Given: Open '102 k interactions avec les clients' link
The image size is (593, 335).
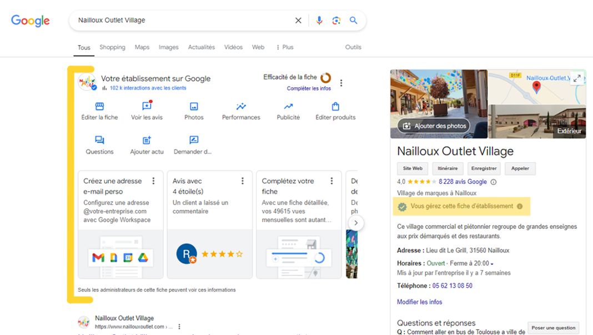Looking at the screenshot, I should point(148,88).
